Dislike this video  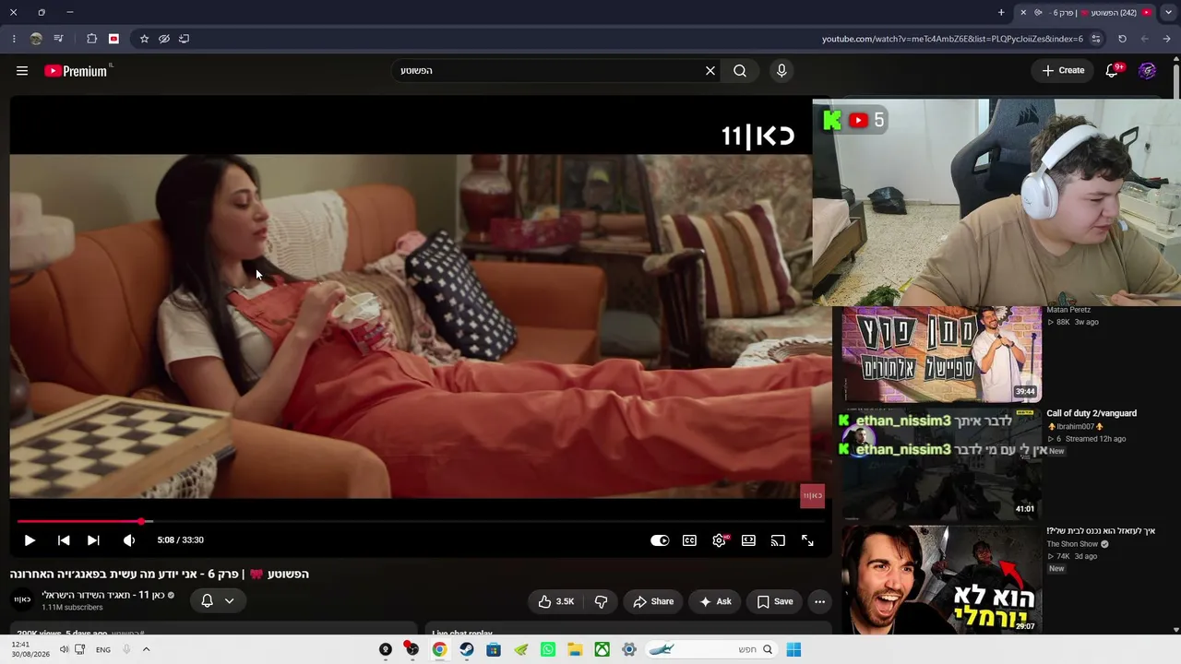pyautogui.click(x=602, y=601)
